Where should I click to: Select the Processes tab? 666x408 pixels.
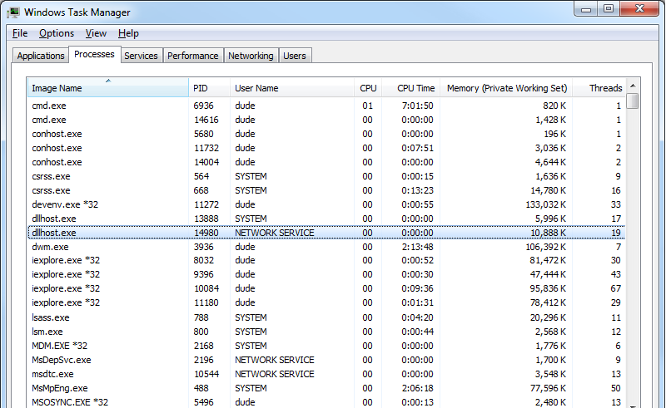pyautogui.click(x=94, y=54)
